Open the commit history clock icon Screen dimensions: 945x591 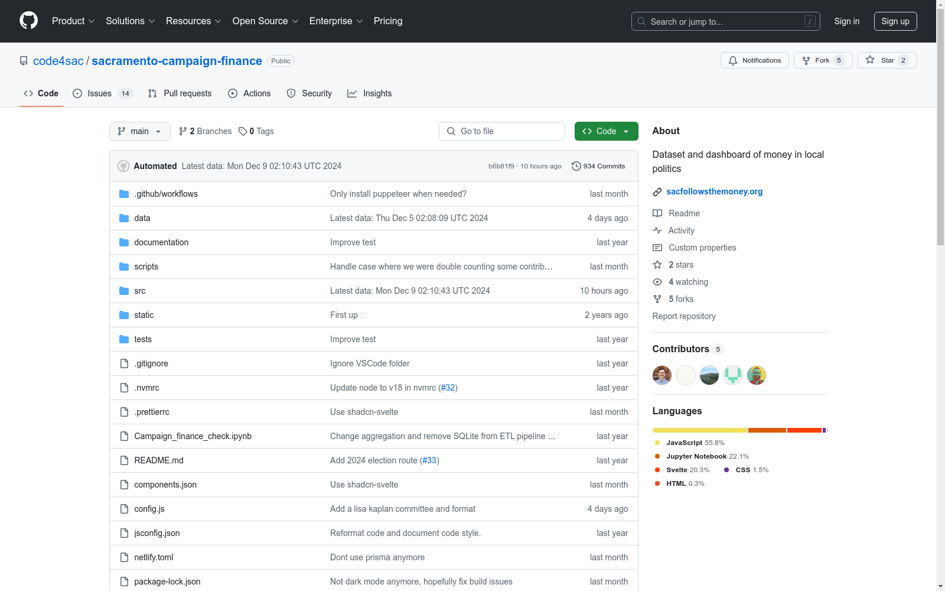click(x=576, y=166)
